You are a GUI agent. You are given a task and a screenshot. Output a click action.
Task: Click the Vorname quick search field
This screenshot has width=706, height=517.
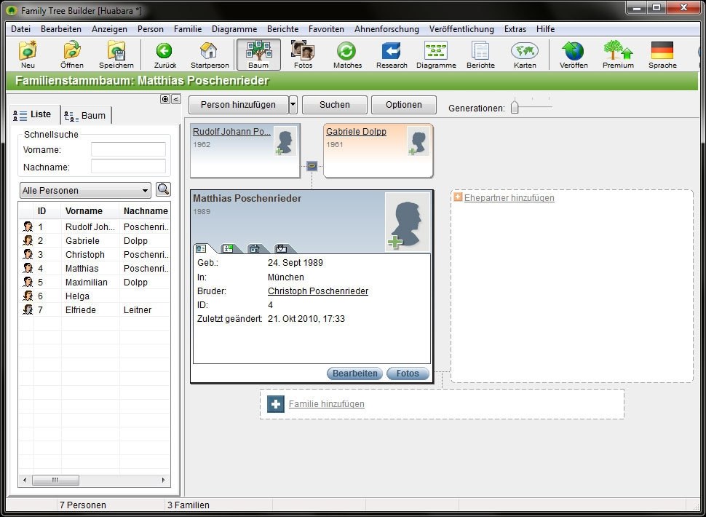click(x=128, y=149)
